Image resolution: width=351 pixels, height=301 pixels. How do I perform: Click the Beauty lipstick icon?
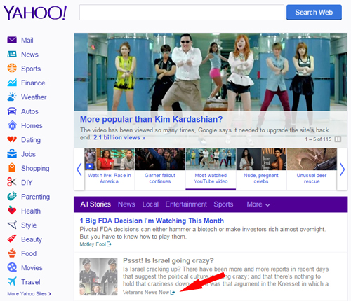12,239
